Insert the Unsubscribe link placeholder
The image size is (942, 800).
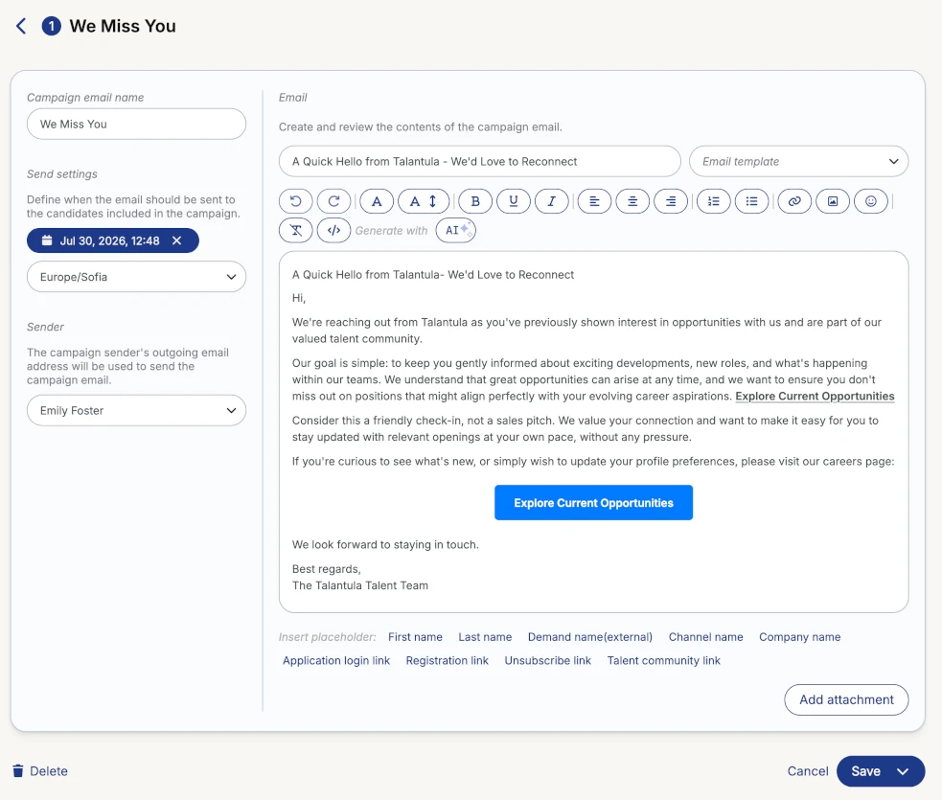(x=548, y=661)
